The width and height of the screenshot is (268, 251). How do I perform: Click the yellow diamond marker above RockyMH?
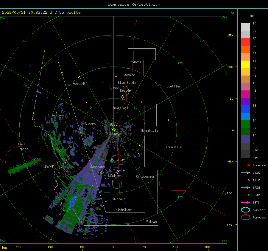80,78
